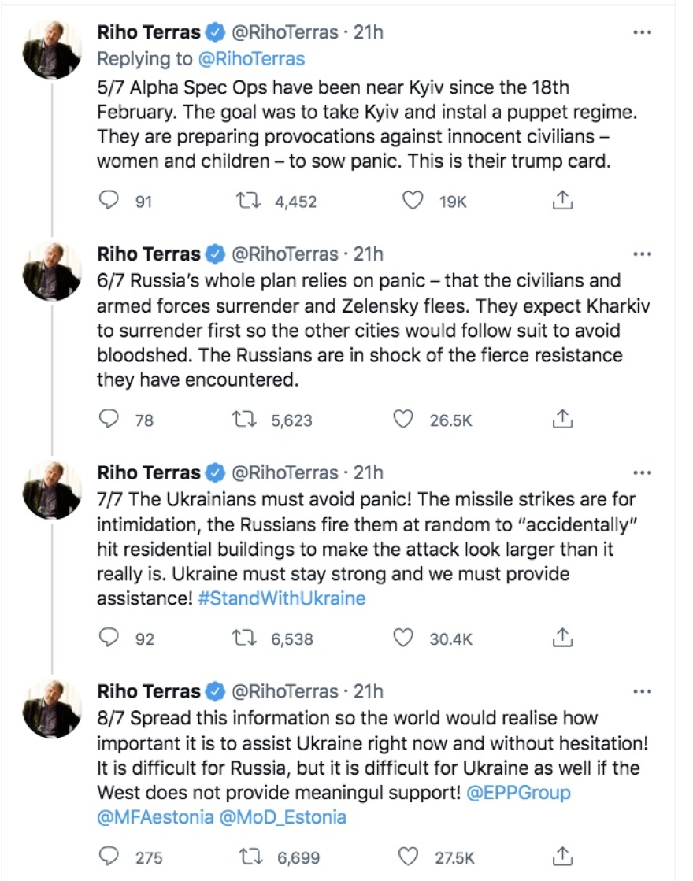Click Riho Terras avatar on 8/7 tweet
This screenshot has width=693, height=881.
pos(50,709)
